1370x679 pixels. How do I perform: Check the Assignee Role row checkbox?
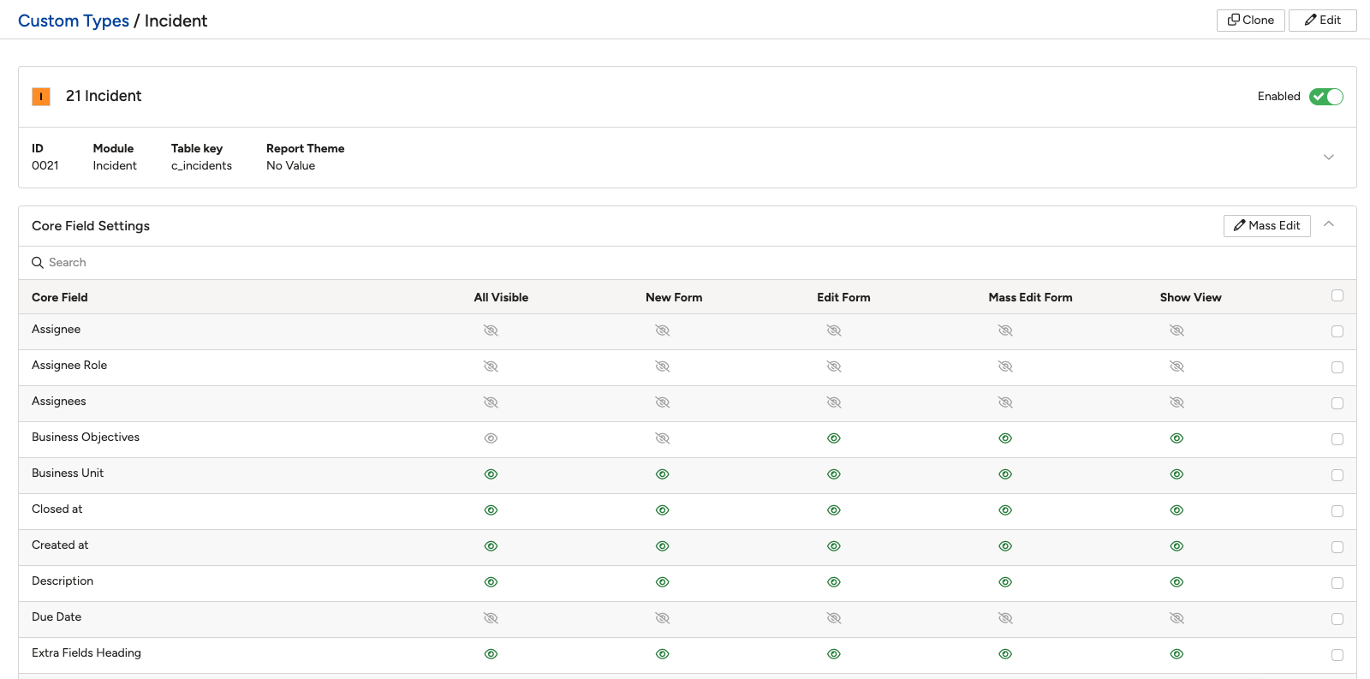point(1337,367)
